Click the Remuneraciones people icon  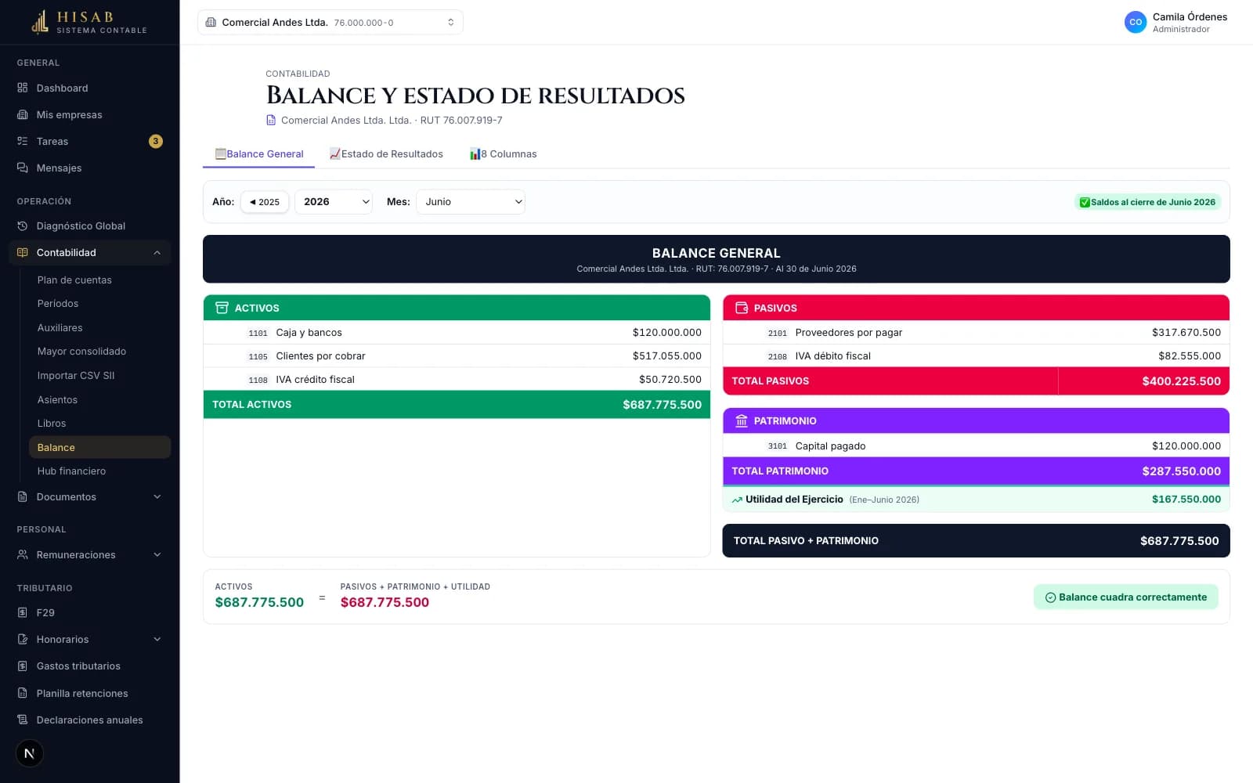(23, 554)
